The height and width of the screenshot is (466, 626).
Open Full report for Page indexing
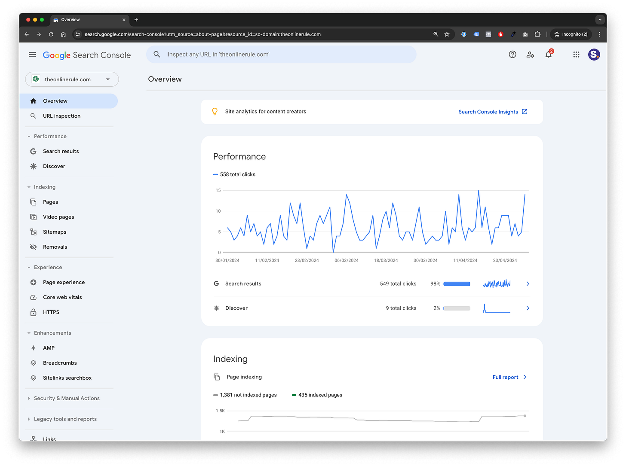click(509, 377)
